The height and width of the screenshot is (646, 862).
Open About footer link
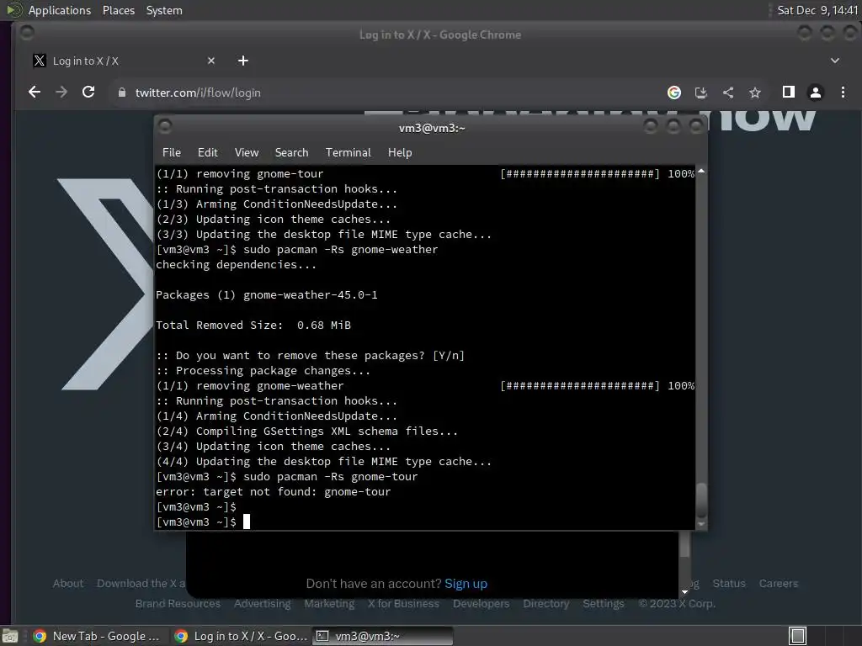[68, 584]
